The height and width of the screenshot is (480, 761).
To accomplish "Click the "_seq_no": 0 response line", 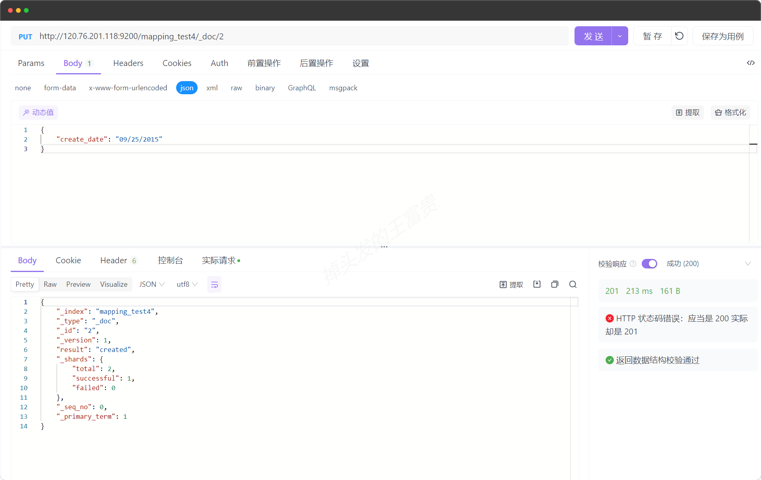I will [82, 407].
